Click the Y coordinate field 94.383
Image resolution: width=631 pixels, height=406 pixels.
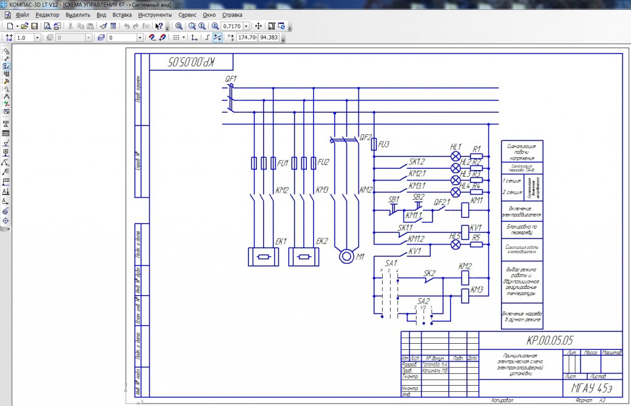[269, 38]
